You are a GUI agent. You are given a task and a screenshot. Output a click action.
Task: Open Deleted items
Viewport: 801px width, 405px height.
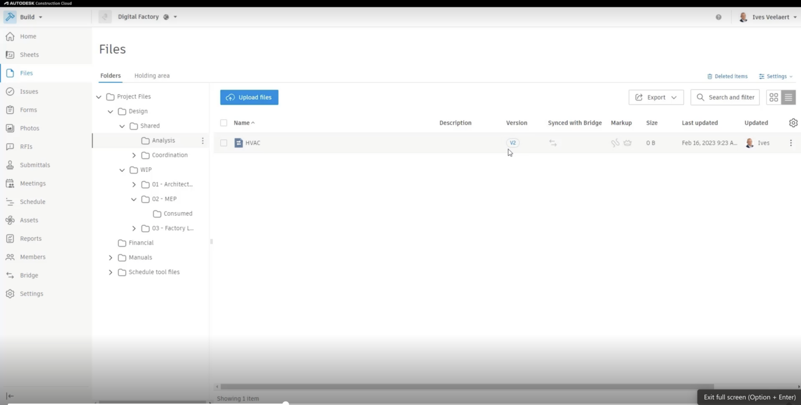727,76
